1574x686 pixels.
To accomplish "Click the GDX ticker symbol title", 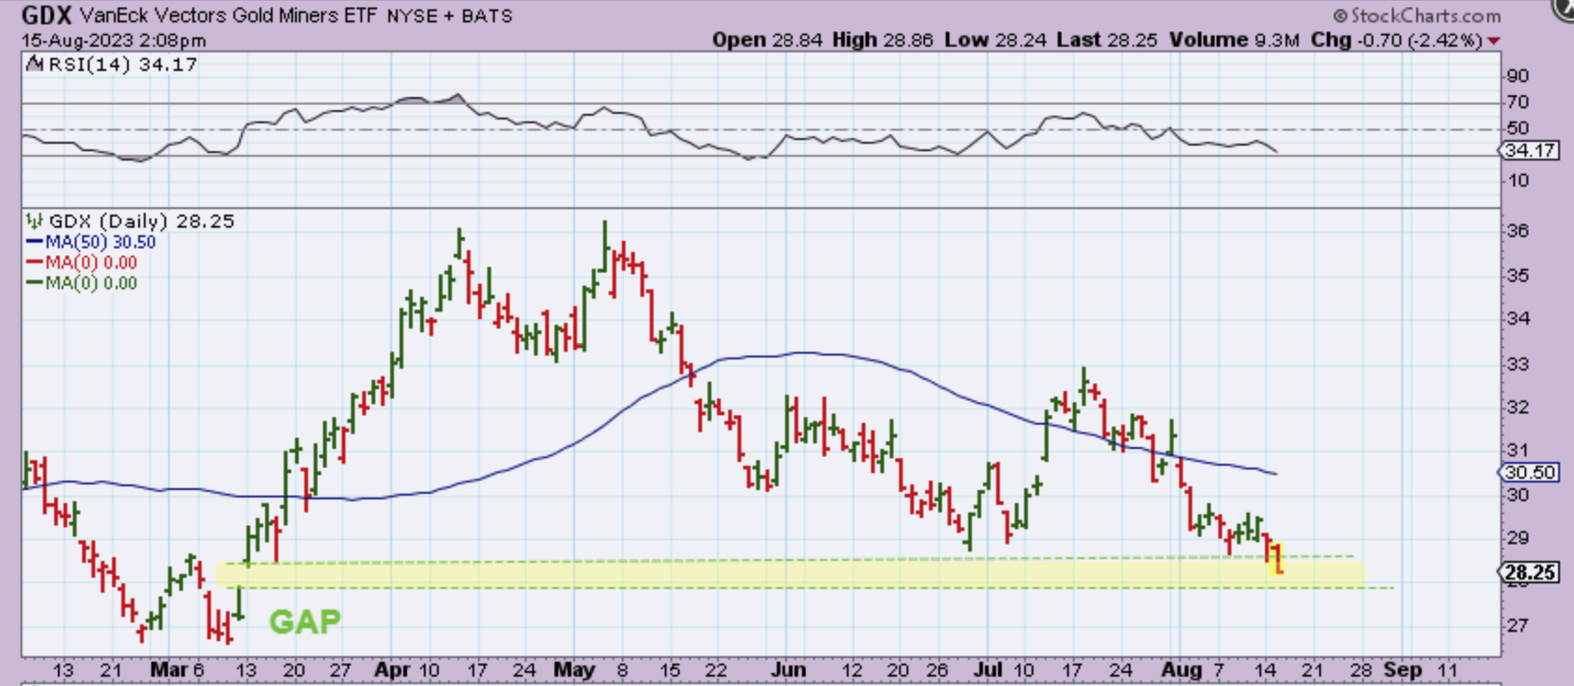I will (x=46, y=15).
